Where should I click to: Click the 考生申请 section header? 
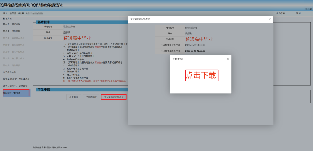pos(44,90)
